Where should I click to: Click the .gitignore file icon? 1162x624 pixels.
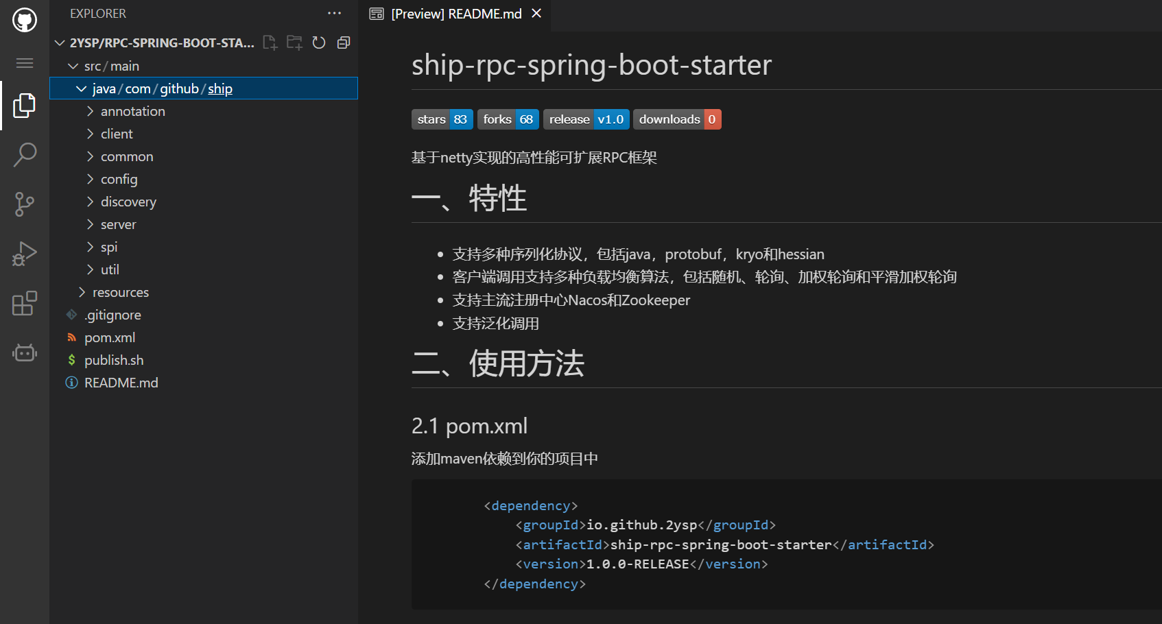point(71,315)
